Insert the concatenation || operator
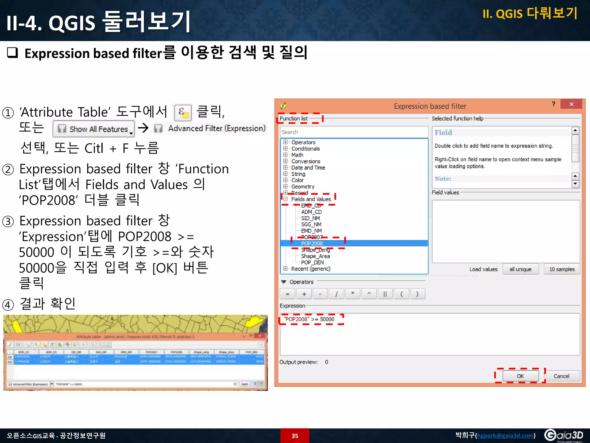The width and height of the screenshot is (590, 443). [385, 294]
